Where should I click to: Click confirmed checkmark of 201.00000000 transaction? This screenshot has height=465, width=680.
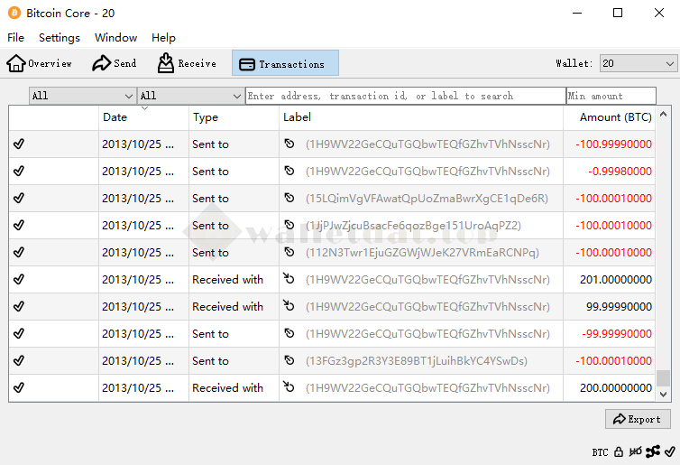19,280
